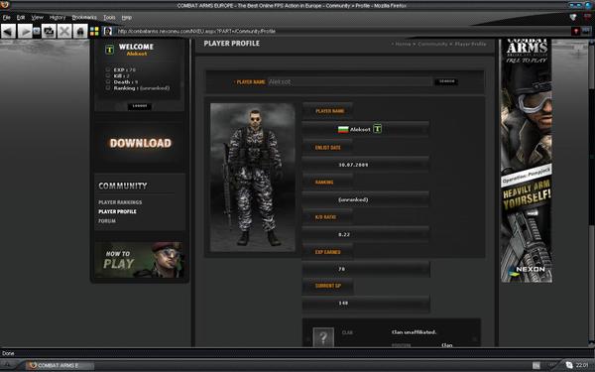Click the Current GP value 140
The image size is (595, 372).
[x=343, y=304]
